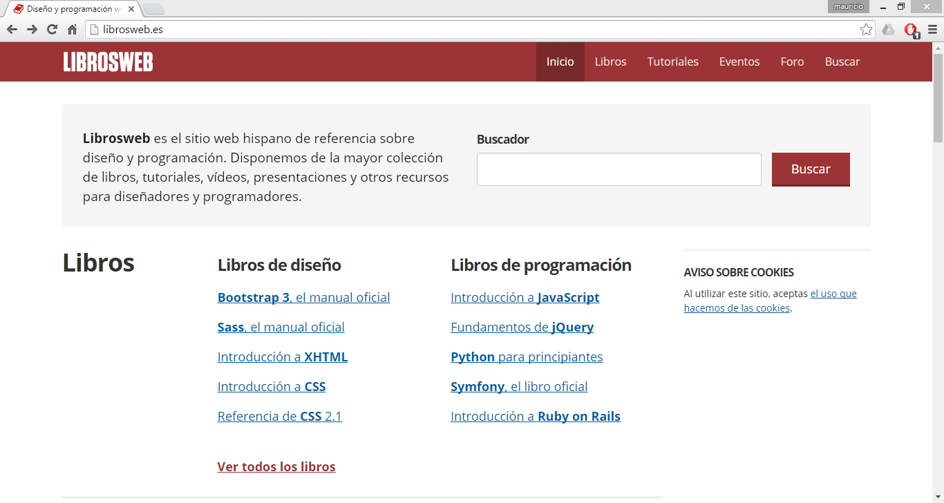Viewport: 944px width, 503px height.
Task: Click the browser forward arrow
Action: coord(32,29)
